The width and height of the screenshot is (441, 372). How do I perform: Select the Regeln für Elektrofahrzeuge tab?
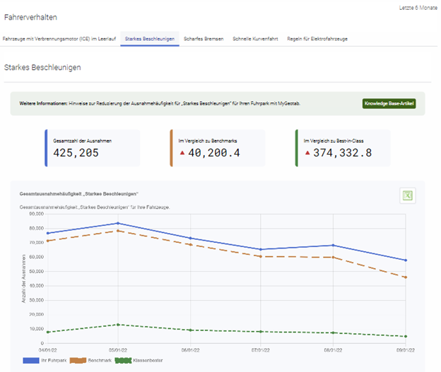pos(317,39)
